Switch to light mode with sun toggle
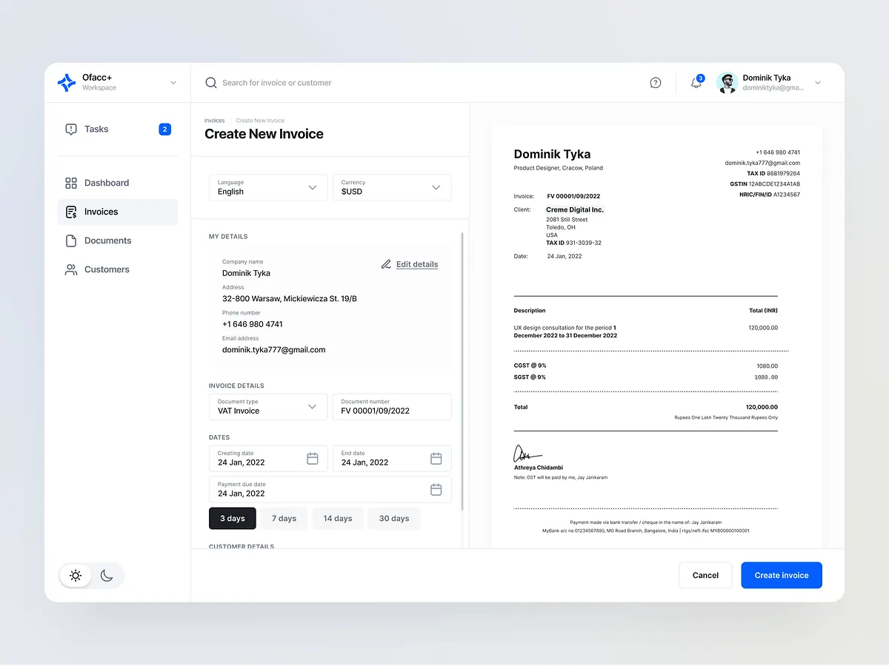 (x=76, y=575)
